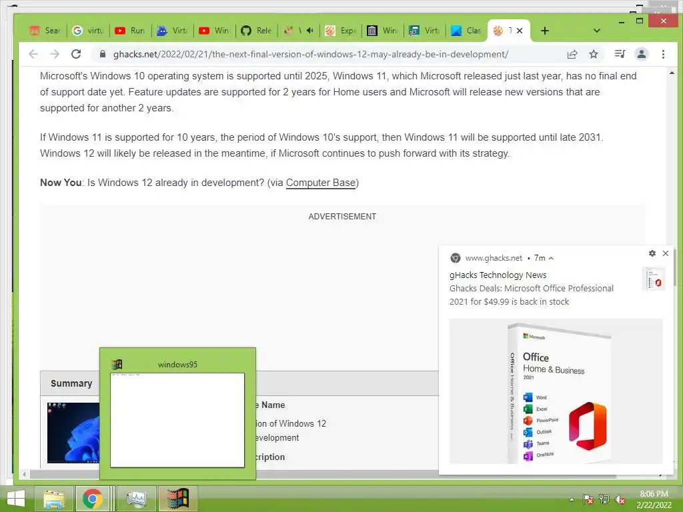The height and width of the screenshot is (512, 683).
Task: Click the windows95 preview title
Action: click(x=177, y=365)
